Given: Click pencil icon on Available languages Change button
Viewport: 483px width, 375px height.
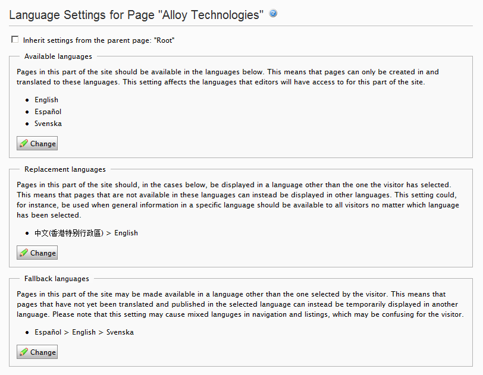Looking at the screenshot, I should tap(23, 144).
